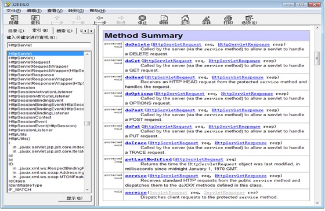
Task: Select HttpSession index entry
Action: point(22,87)
